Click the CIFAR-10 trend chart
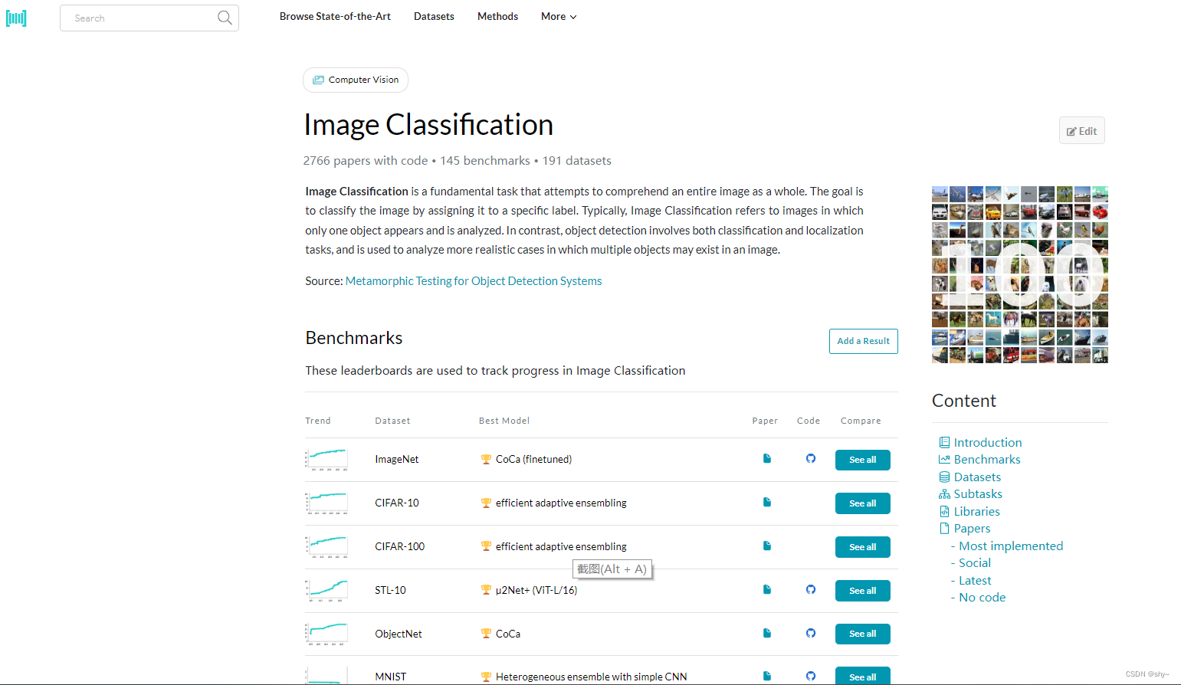Screen dimensions: 1181x685 click(326, 503)
